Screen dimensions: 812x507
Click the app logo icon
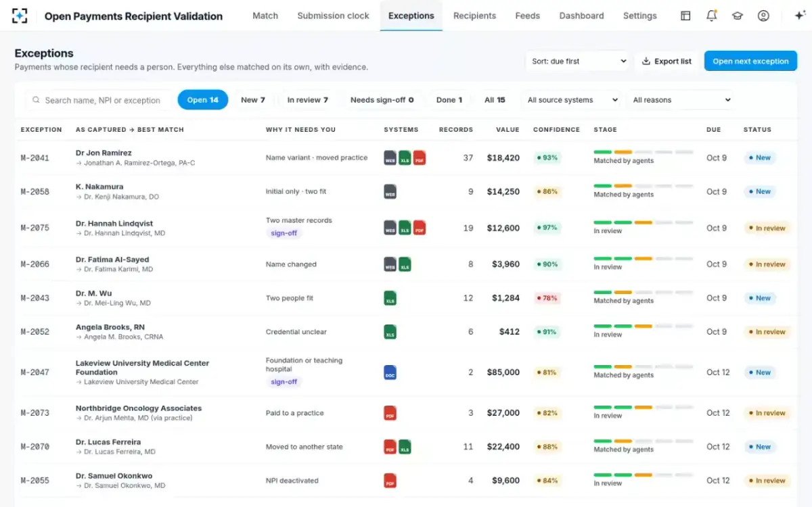click(x=20, y=16)
